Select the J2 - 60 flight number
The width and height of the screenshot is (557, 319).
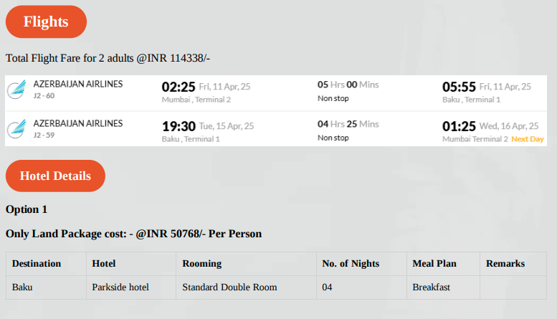(x=44, y=96)
